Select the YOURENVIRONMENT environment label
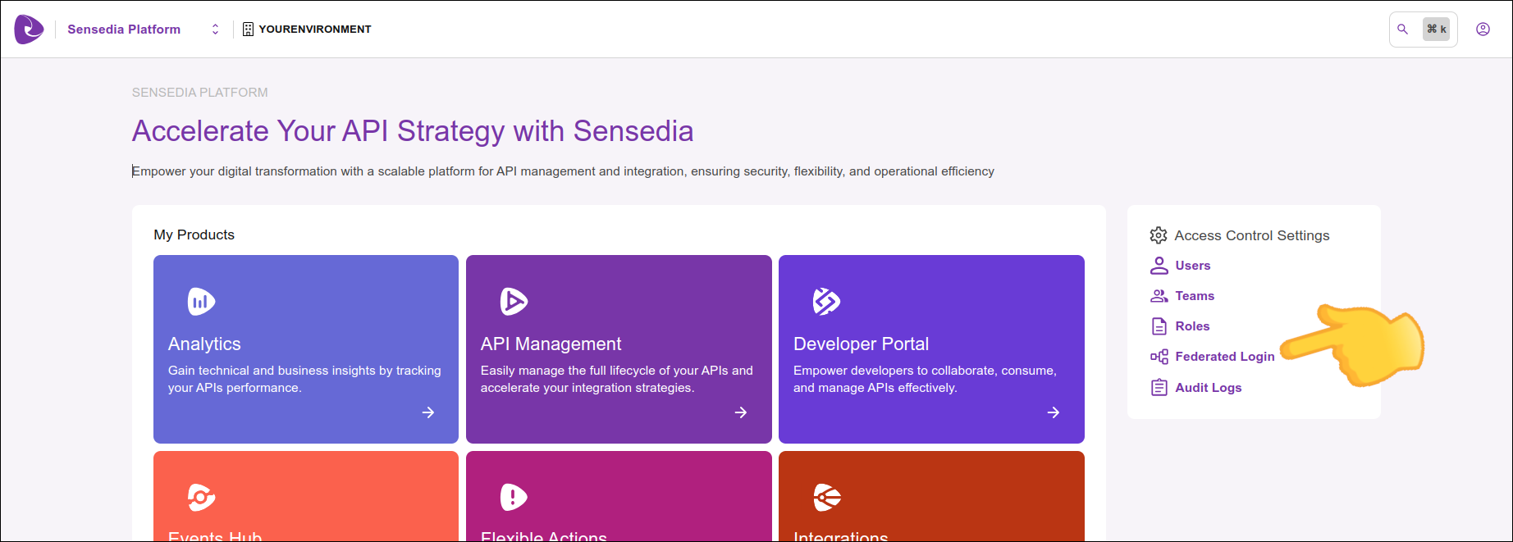This screenshot has height=542, width=1513. coord(314,30)
